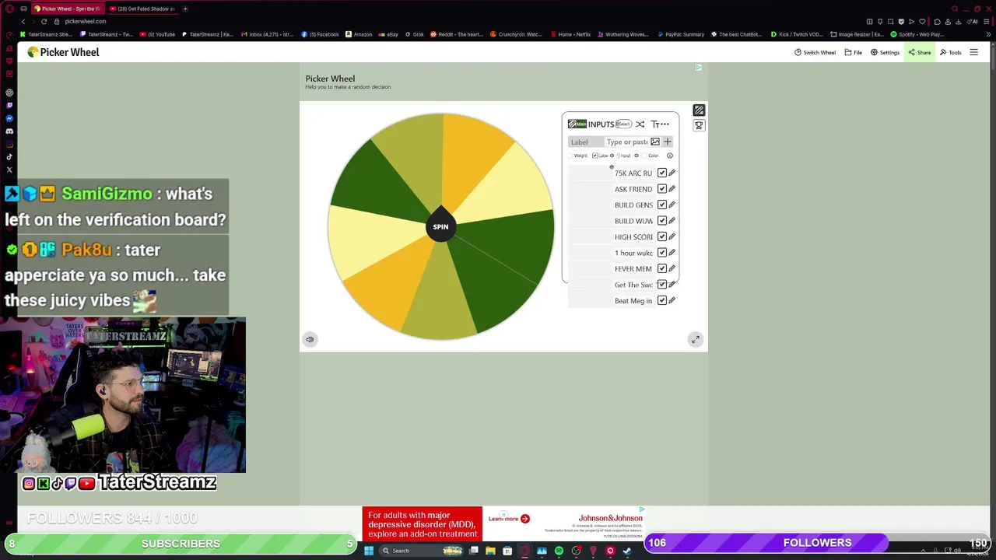Select the 'Get The Swc' input text
Viewport: 996px width, 560px height.
pyautogui.click(x=633, y=285)
